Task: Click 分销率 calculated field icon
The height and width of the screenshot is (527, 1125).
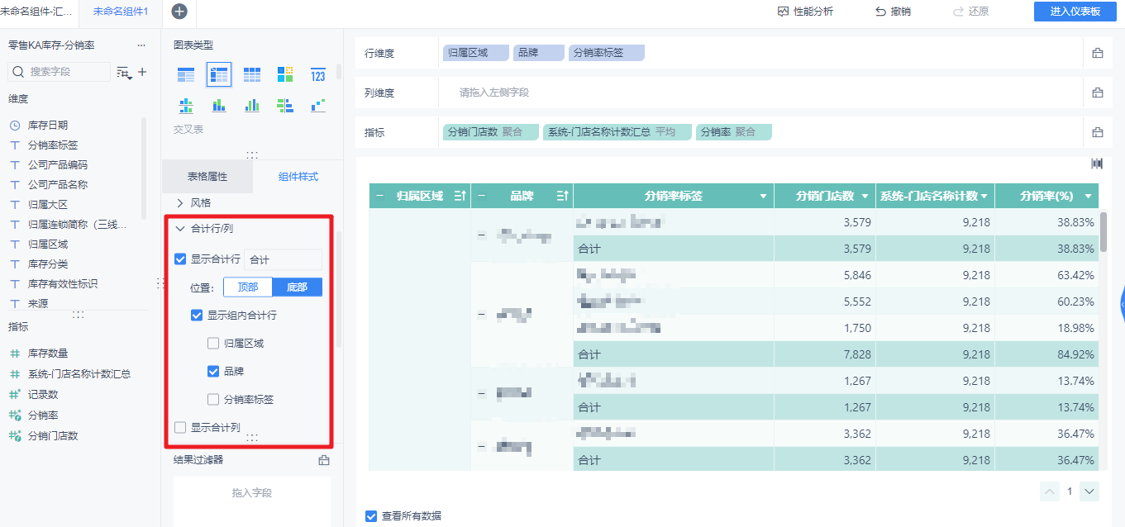Action: (x=15, y=415)
